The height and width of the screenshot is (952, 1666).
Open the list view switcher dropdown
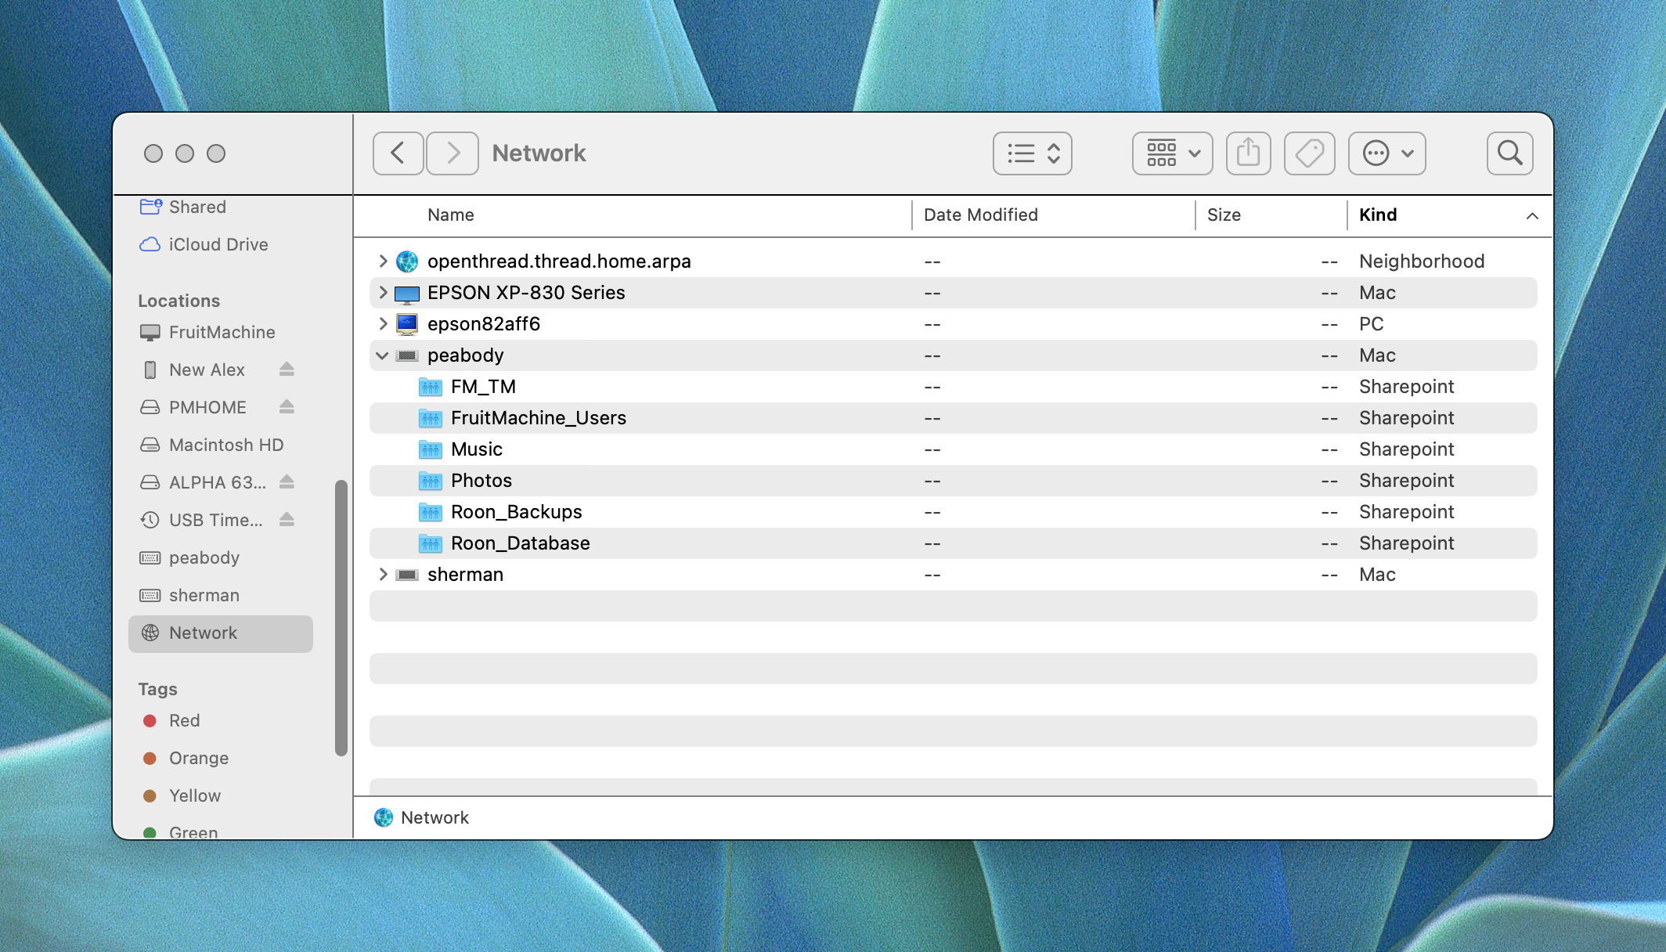click(x=1032, y=153)
